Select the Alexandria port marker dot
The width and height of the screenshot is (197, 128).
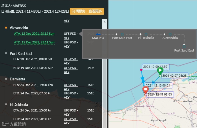click(6, 28)
